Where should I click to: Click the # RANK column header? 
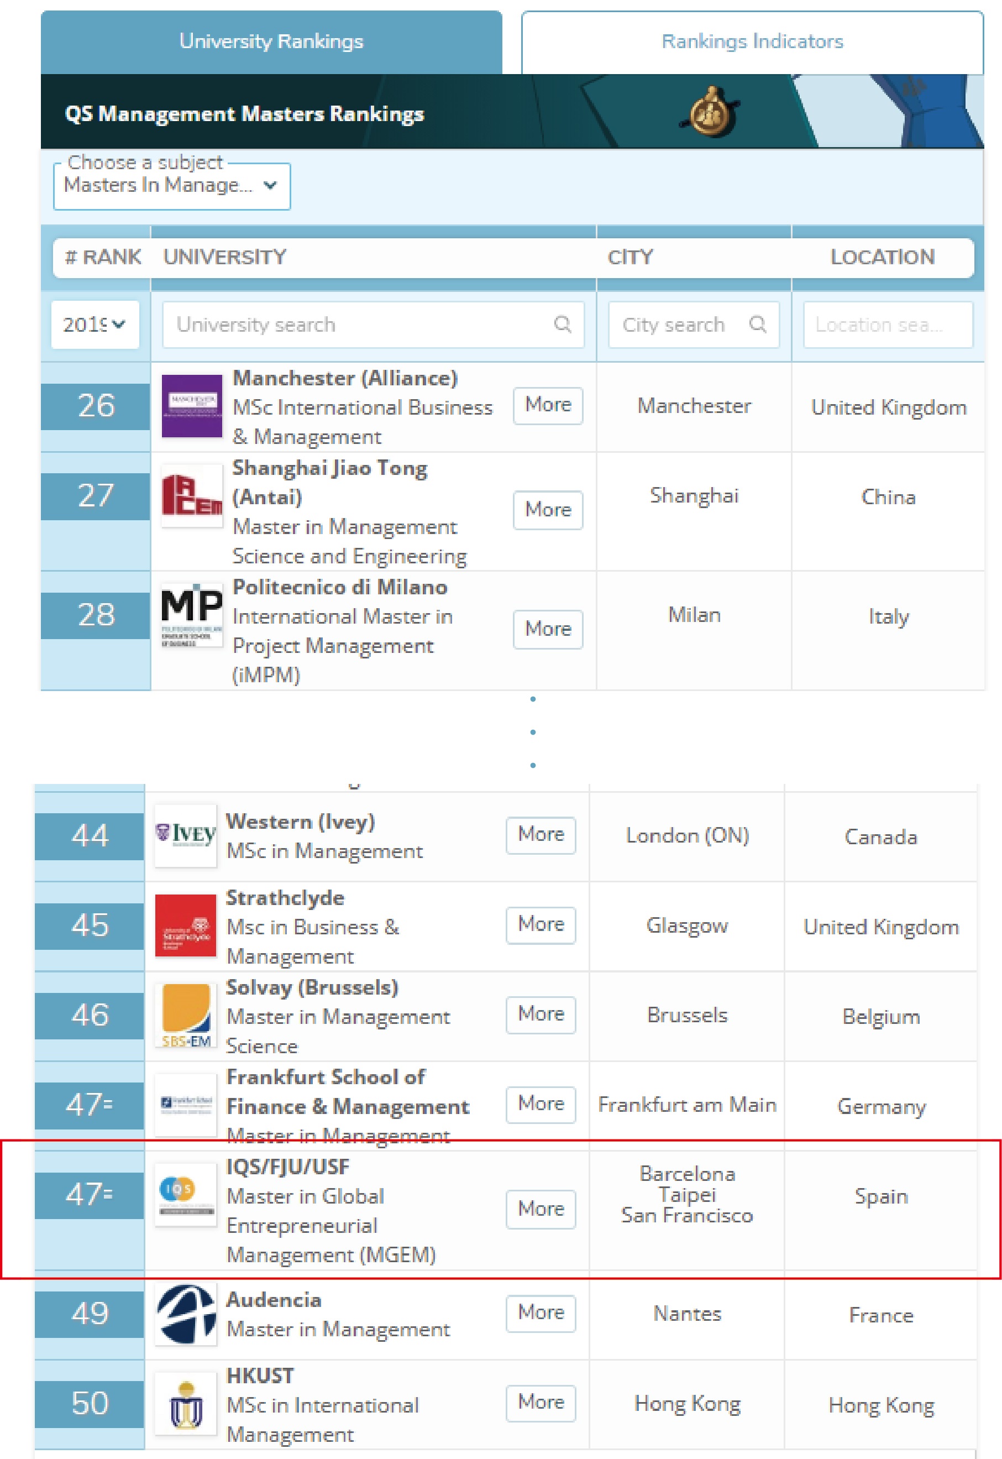click(x=103, y=257)
